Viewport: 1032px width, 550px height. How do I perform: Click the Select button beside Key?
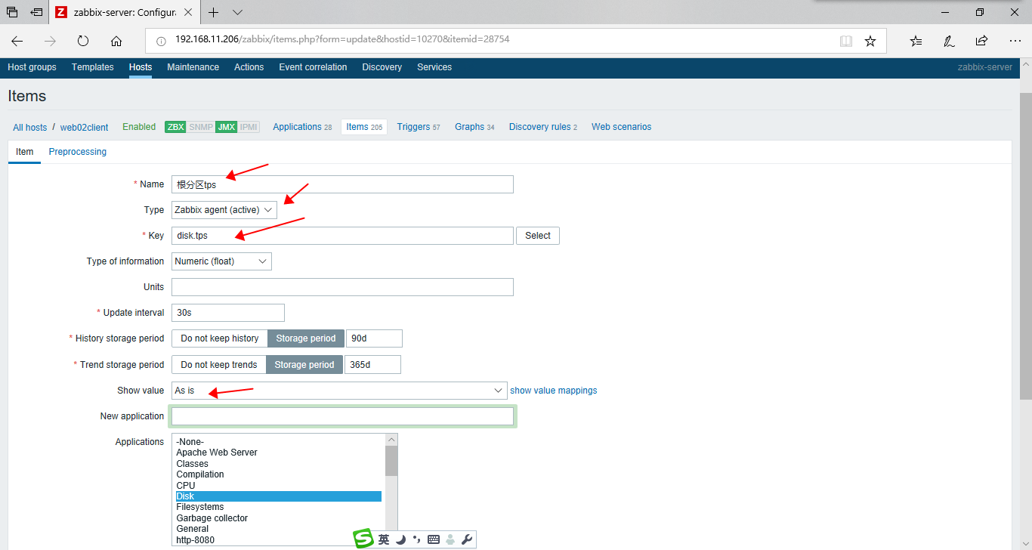coord(538,236)
